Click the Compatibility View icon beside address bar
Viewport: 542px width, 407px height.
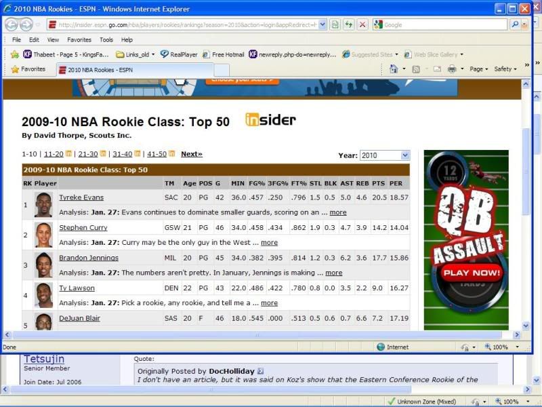click(x=335, y=24)
